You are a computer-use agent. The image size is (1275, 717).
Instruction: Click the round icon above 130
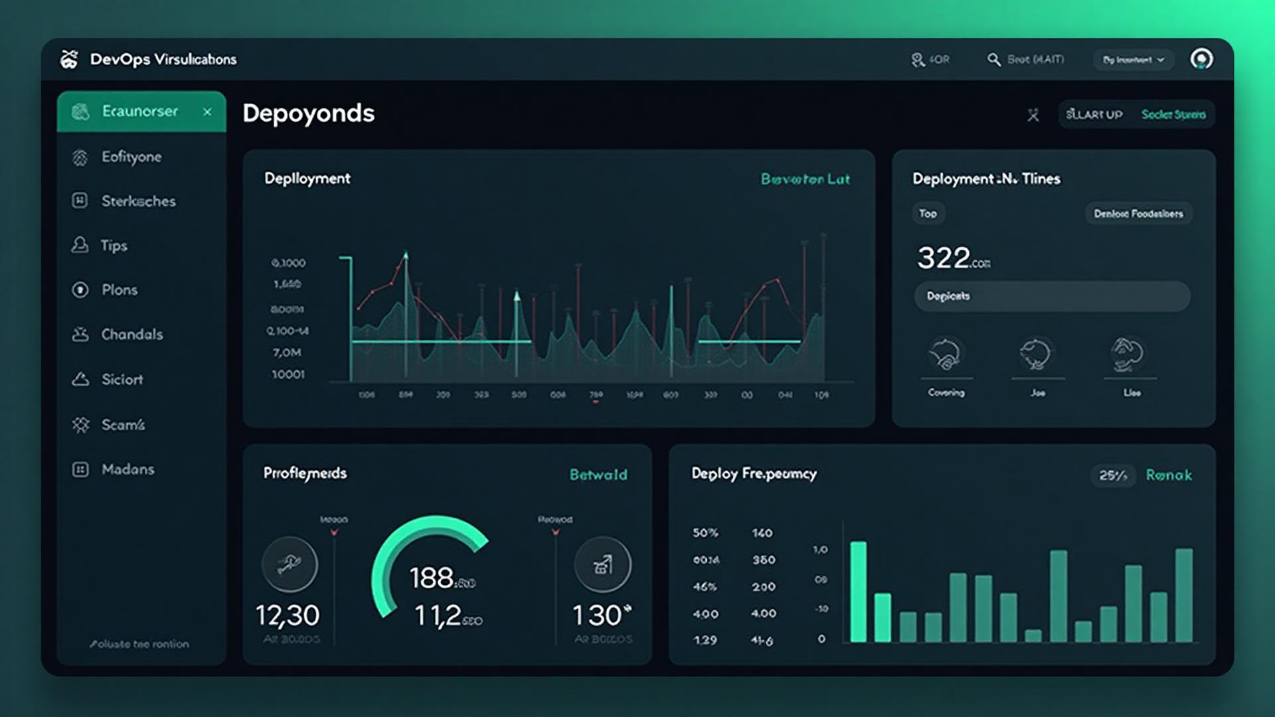pos(602,564)
